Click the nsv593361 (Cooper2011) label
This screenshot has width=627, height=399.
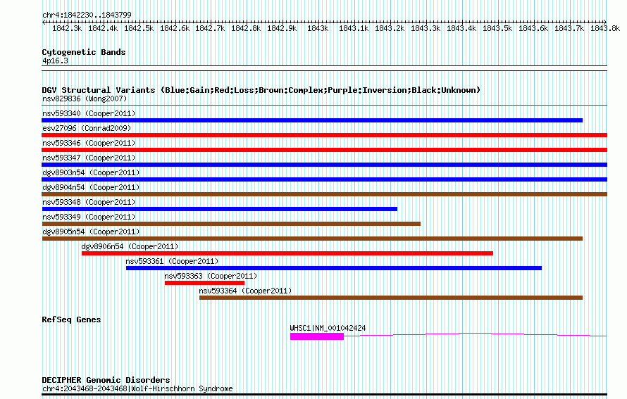tap(172, 261)
